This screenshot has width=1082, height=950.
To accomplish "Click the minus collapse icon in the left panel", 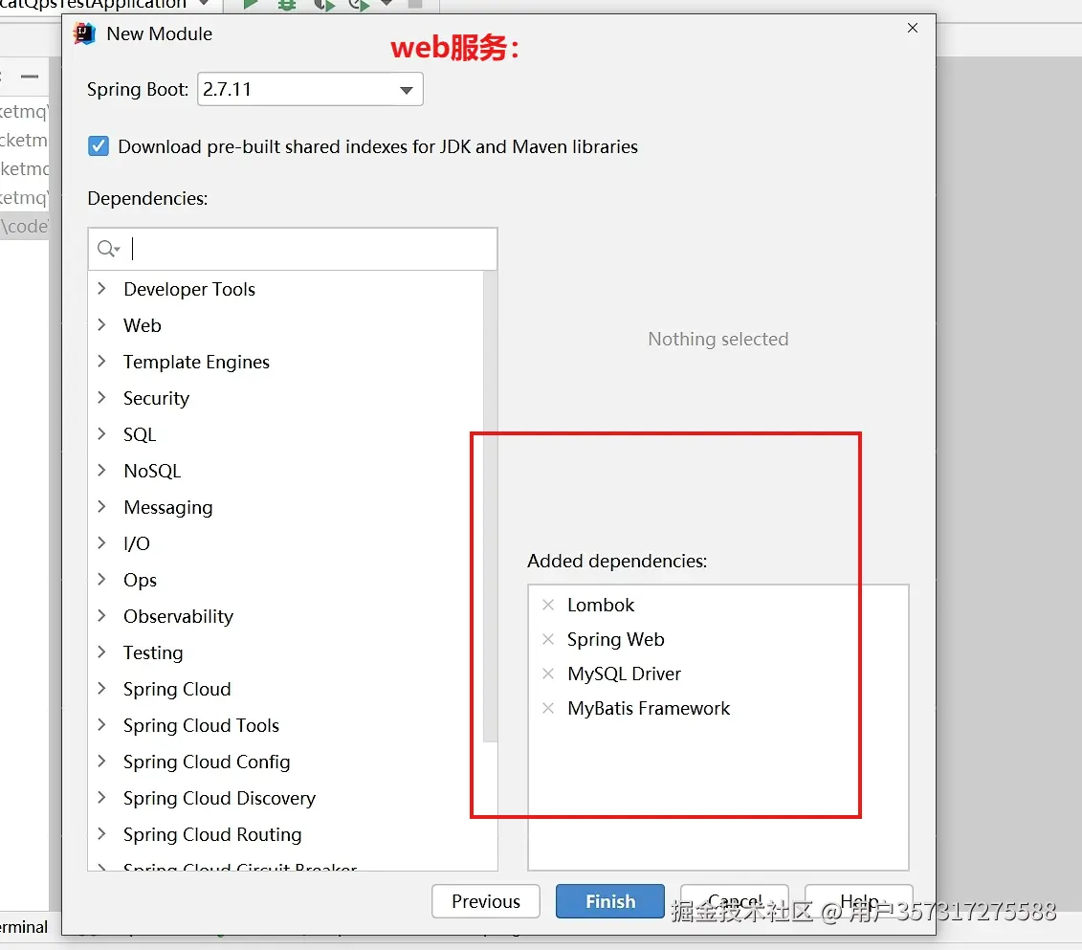I will click(30, 77).
